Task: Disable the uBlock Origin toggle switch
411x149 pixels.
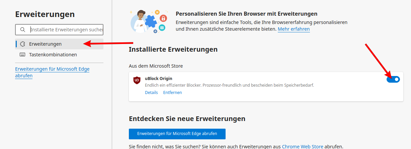Action: [393, 79]
